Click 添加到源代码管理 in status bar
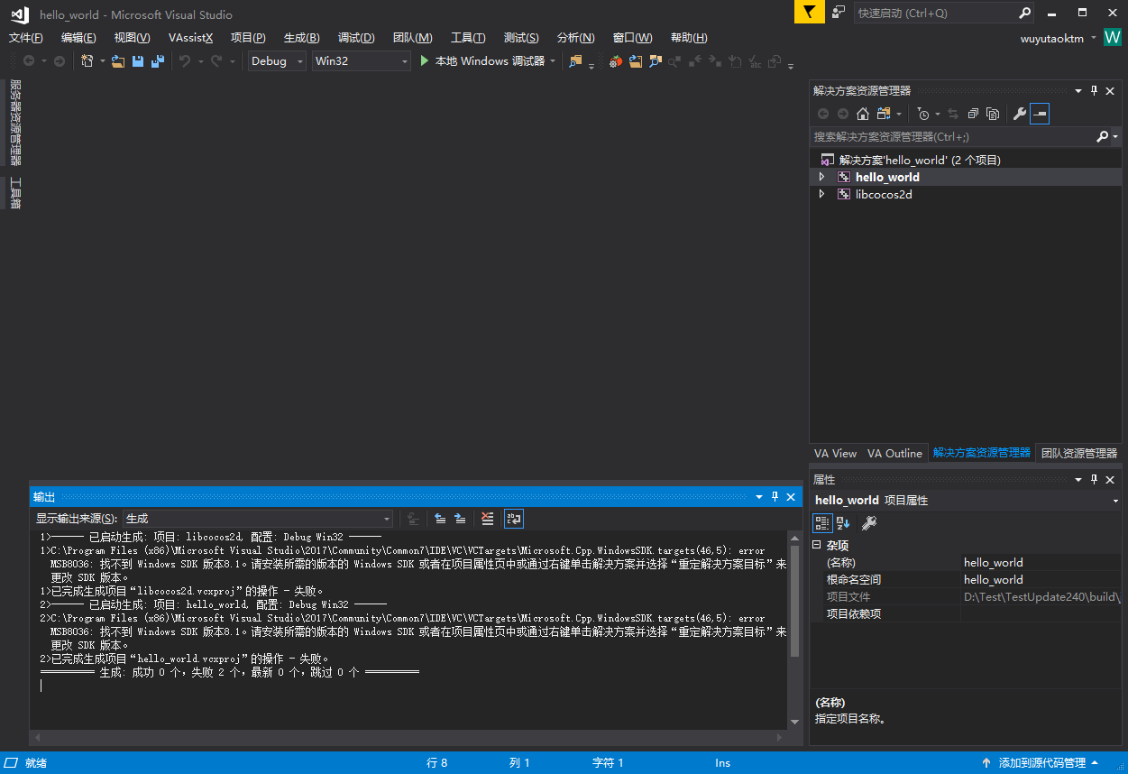 pos(1041,763)
